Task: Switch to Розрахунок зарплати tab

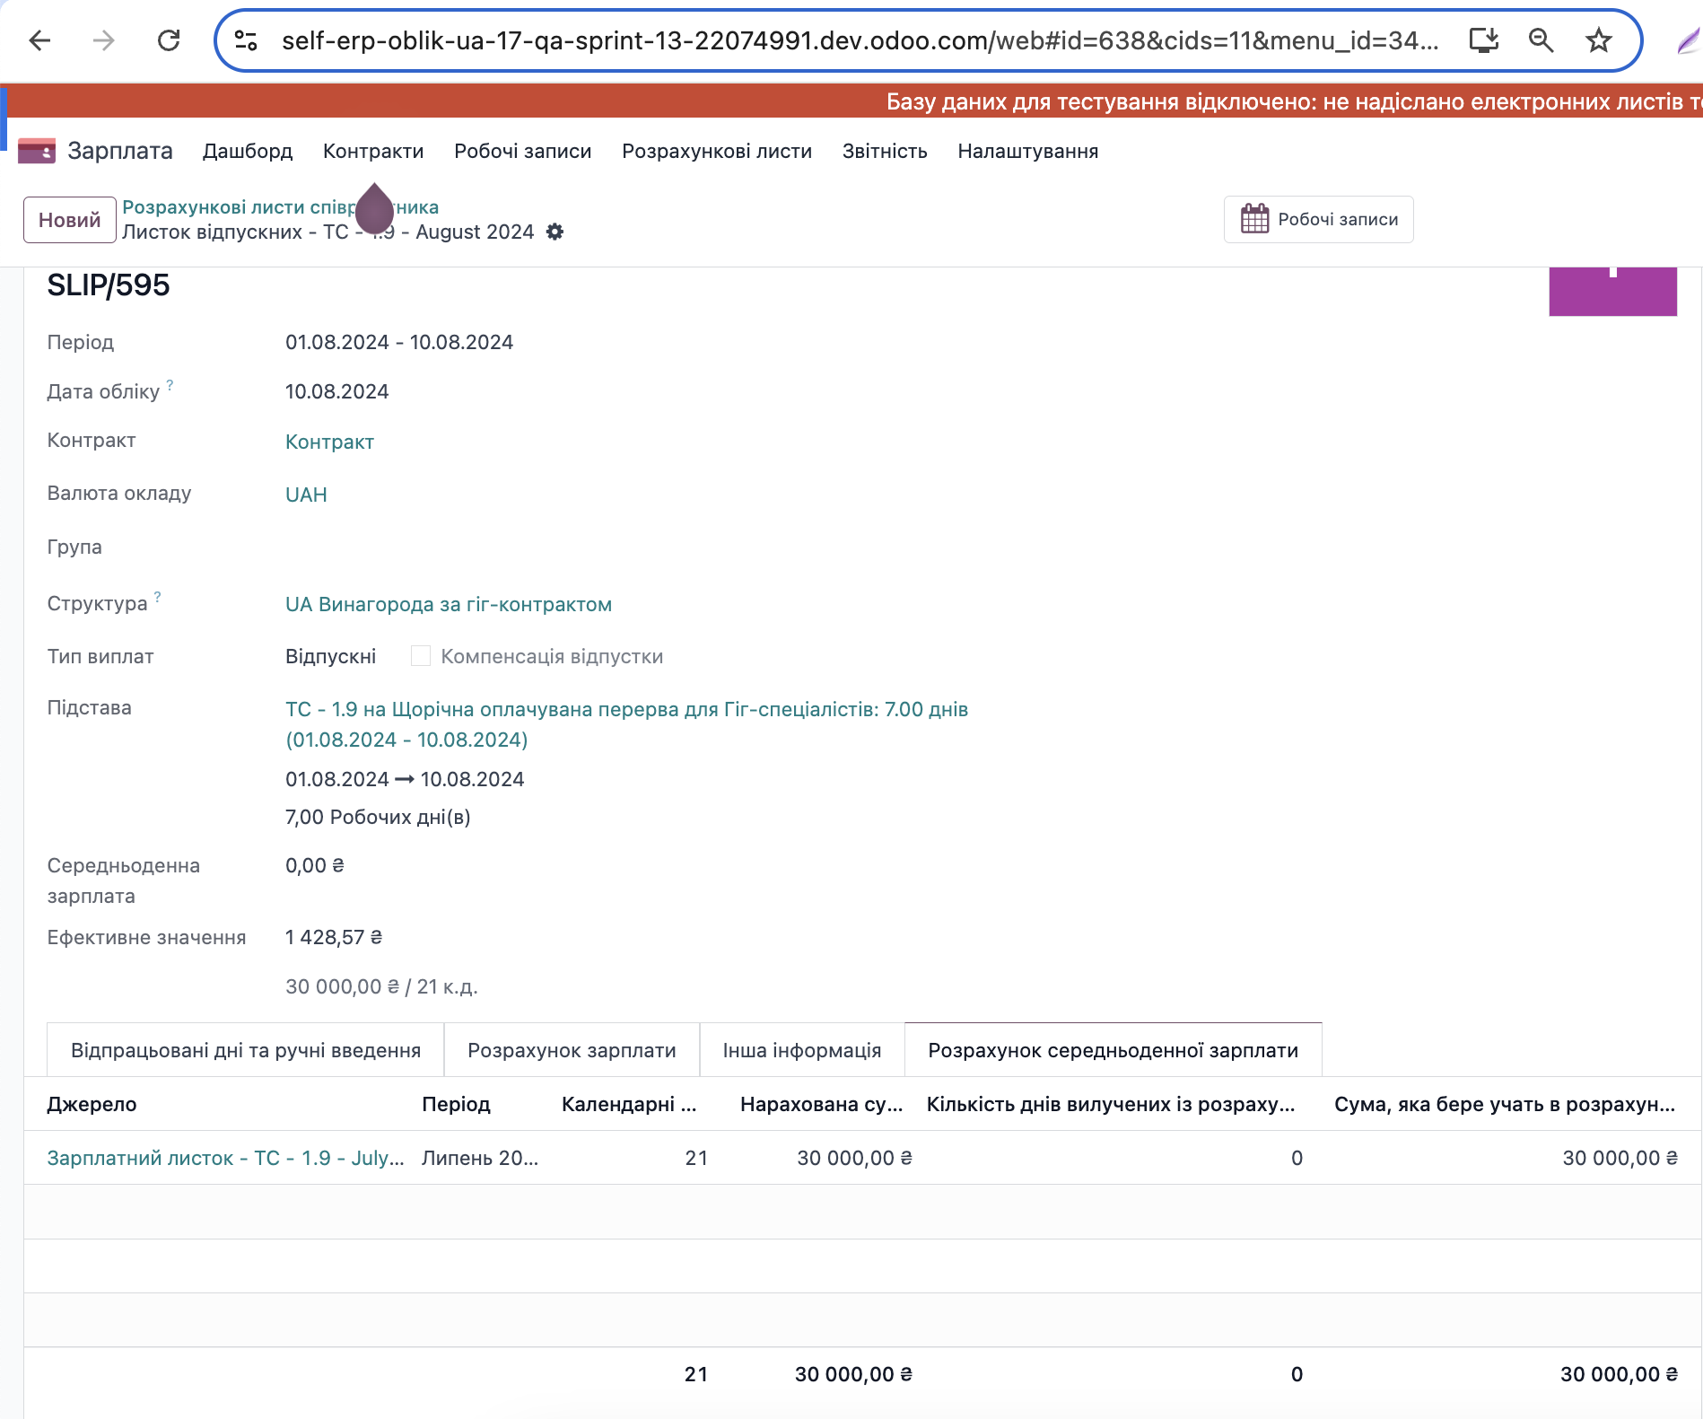Action: coord(572,1050)
